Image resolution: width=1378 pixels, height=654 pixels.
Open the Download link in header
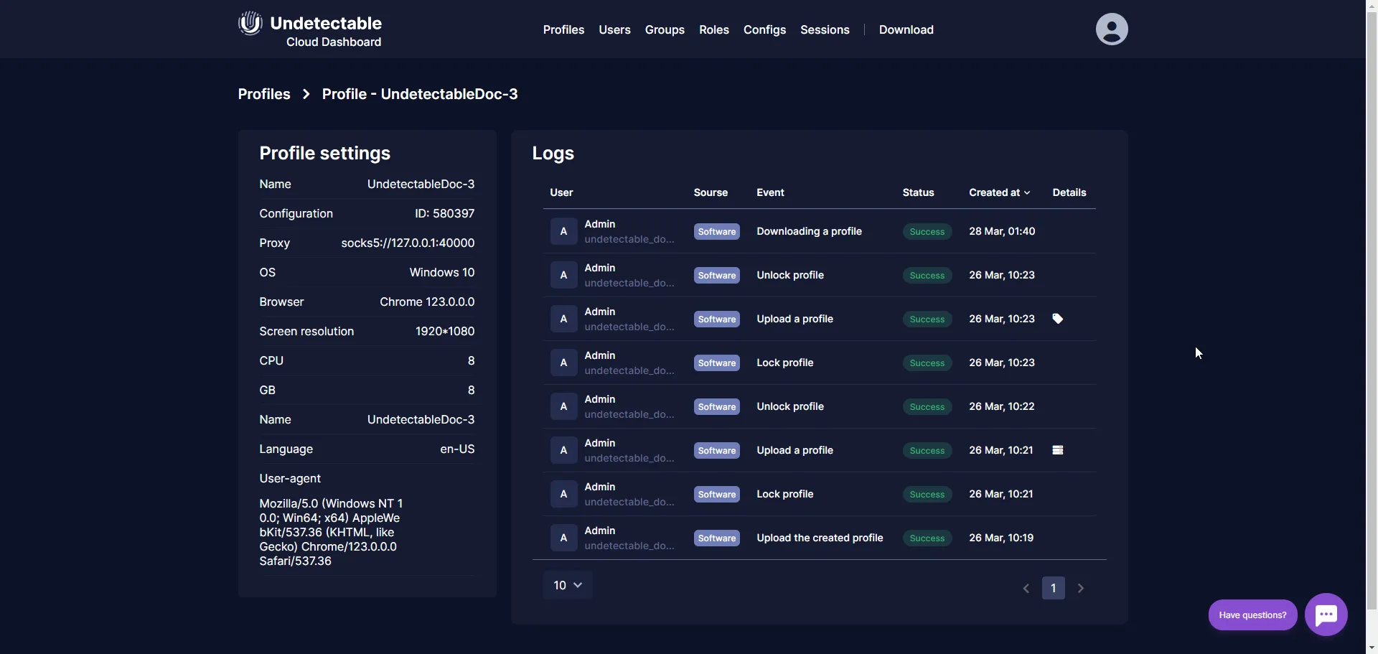906,29
